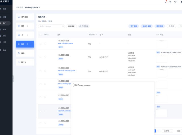This screenshot has width=182, height=135.
Task: Open 字典 in the left sidebar
Action: click(4, 50)
